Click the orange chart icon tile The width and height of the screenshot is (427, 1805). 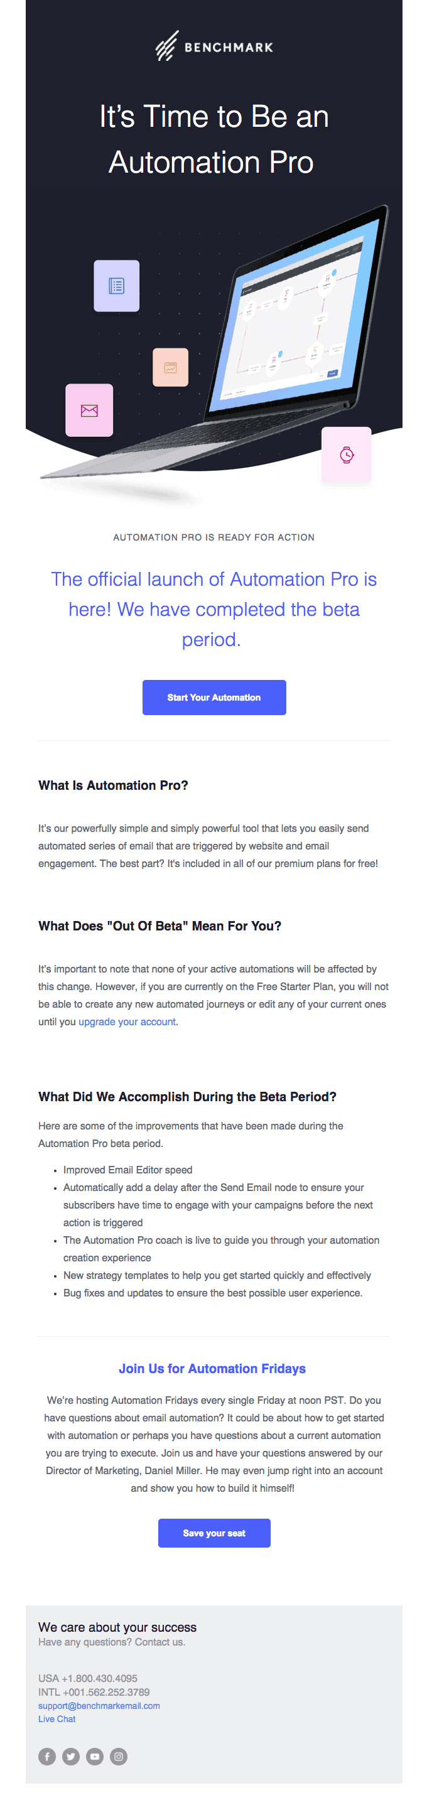(x=170, y=367)
